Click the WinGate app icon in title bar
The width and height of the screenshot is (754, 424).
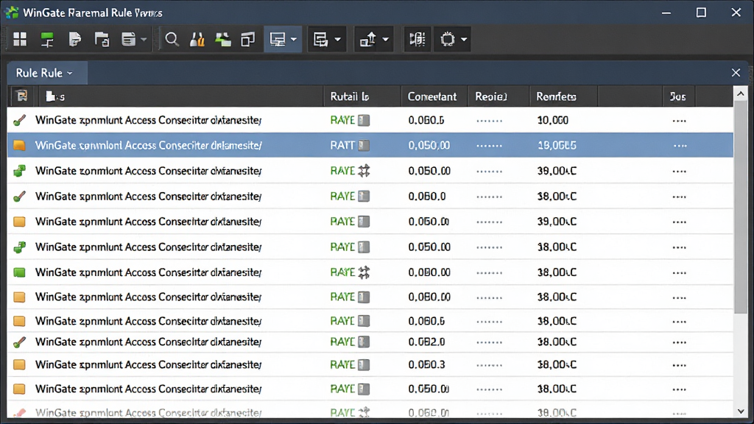tap(12, 13)
